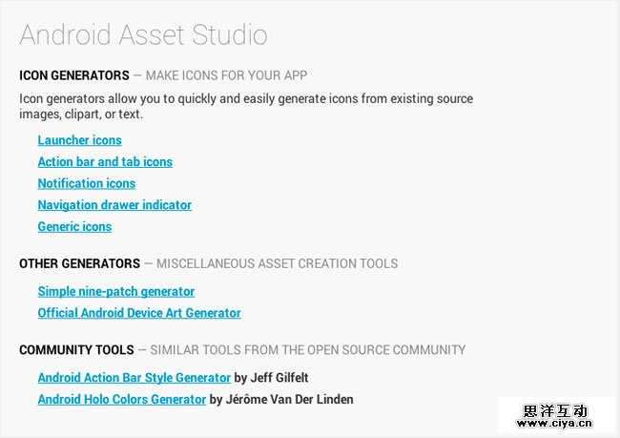Click the ICON GENERATORS section heading

point(73,75)
